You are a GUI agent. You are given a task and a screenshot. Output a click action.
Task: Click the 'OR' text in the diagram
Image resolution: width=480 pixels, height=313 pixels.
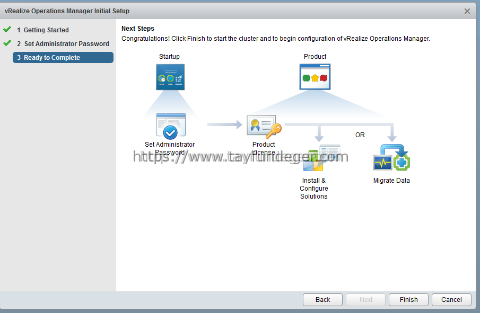pyautogui.click(x=360, y=135)
